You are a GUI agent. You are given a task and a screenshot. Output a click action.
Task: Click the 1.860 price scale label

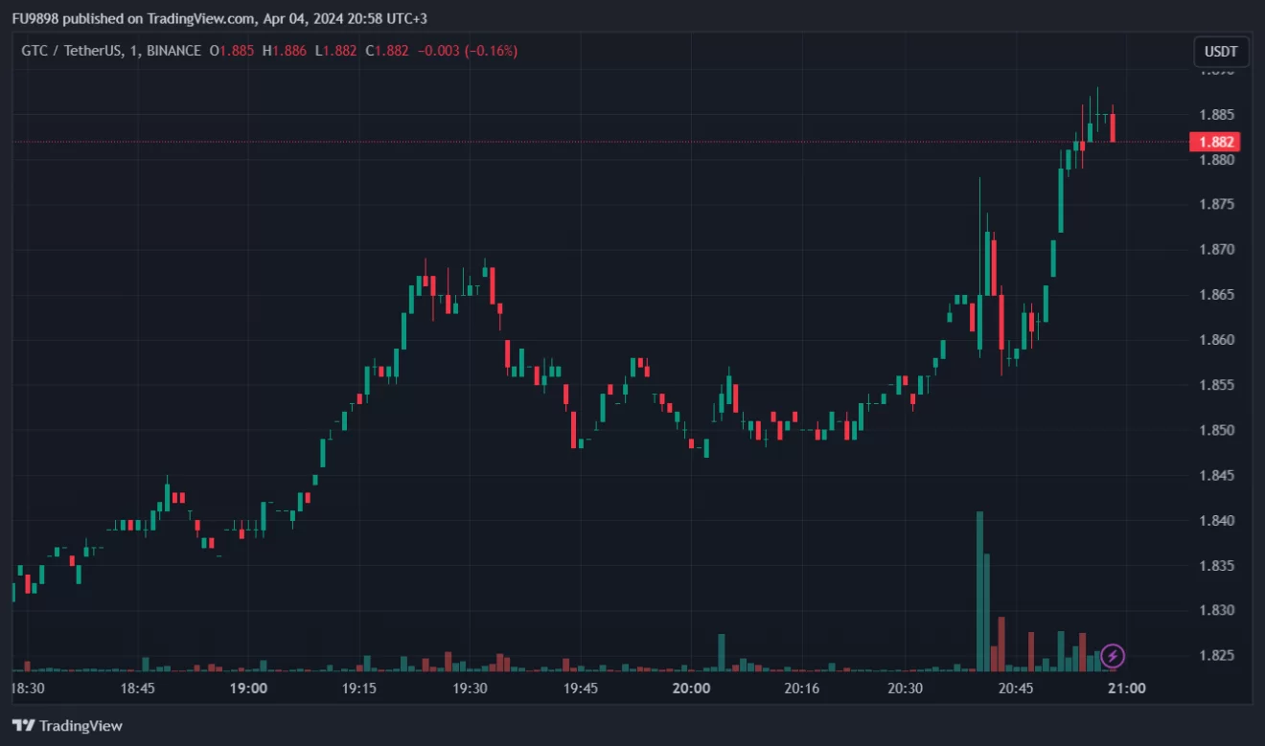[1215, 340]
